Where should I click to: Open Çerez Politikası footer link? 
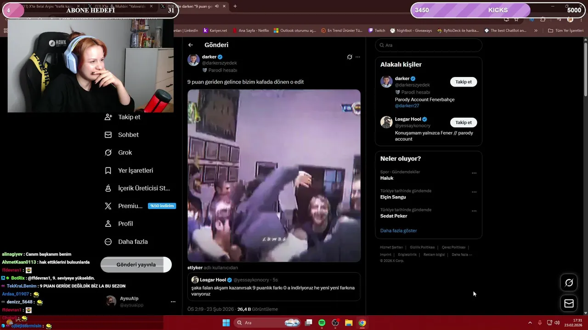click(454, 247)
